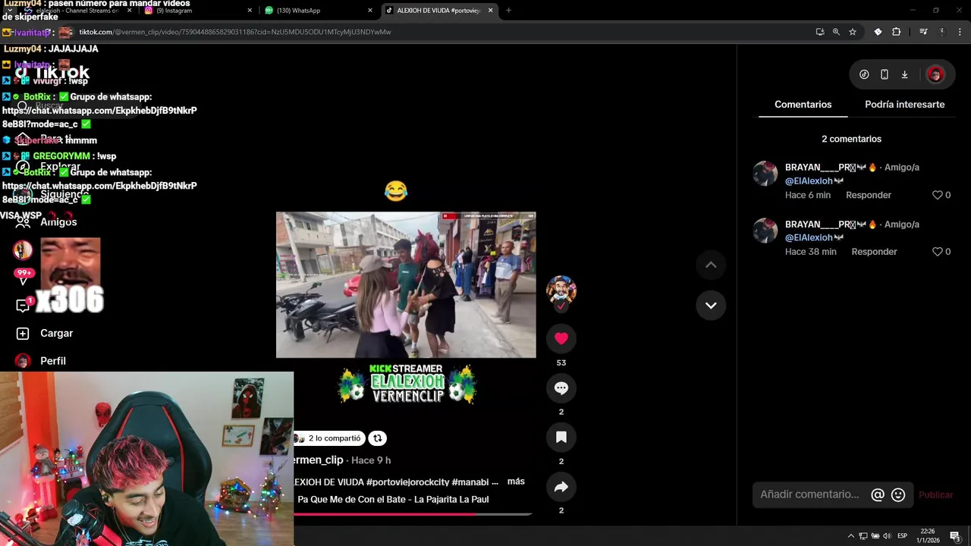Open the volume speaker icon in tray
971x546 pixels.
point(887,536)
